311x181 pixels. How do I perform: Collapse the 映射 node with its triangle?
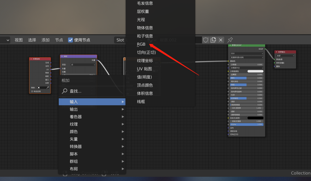click(x=62, y=56)
